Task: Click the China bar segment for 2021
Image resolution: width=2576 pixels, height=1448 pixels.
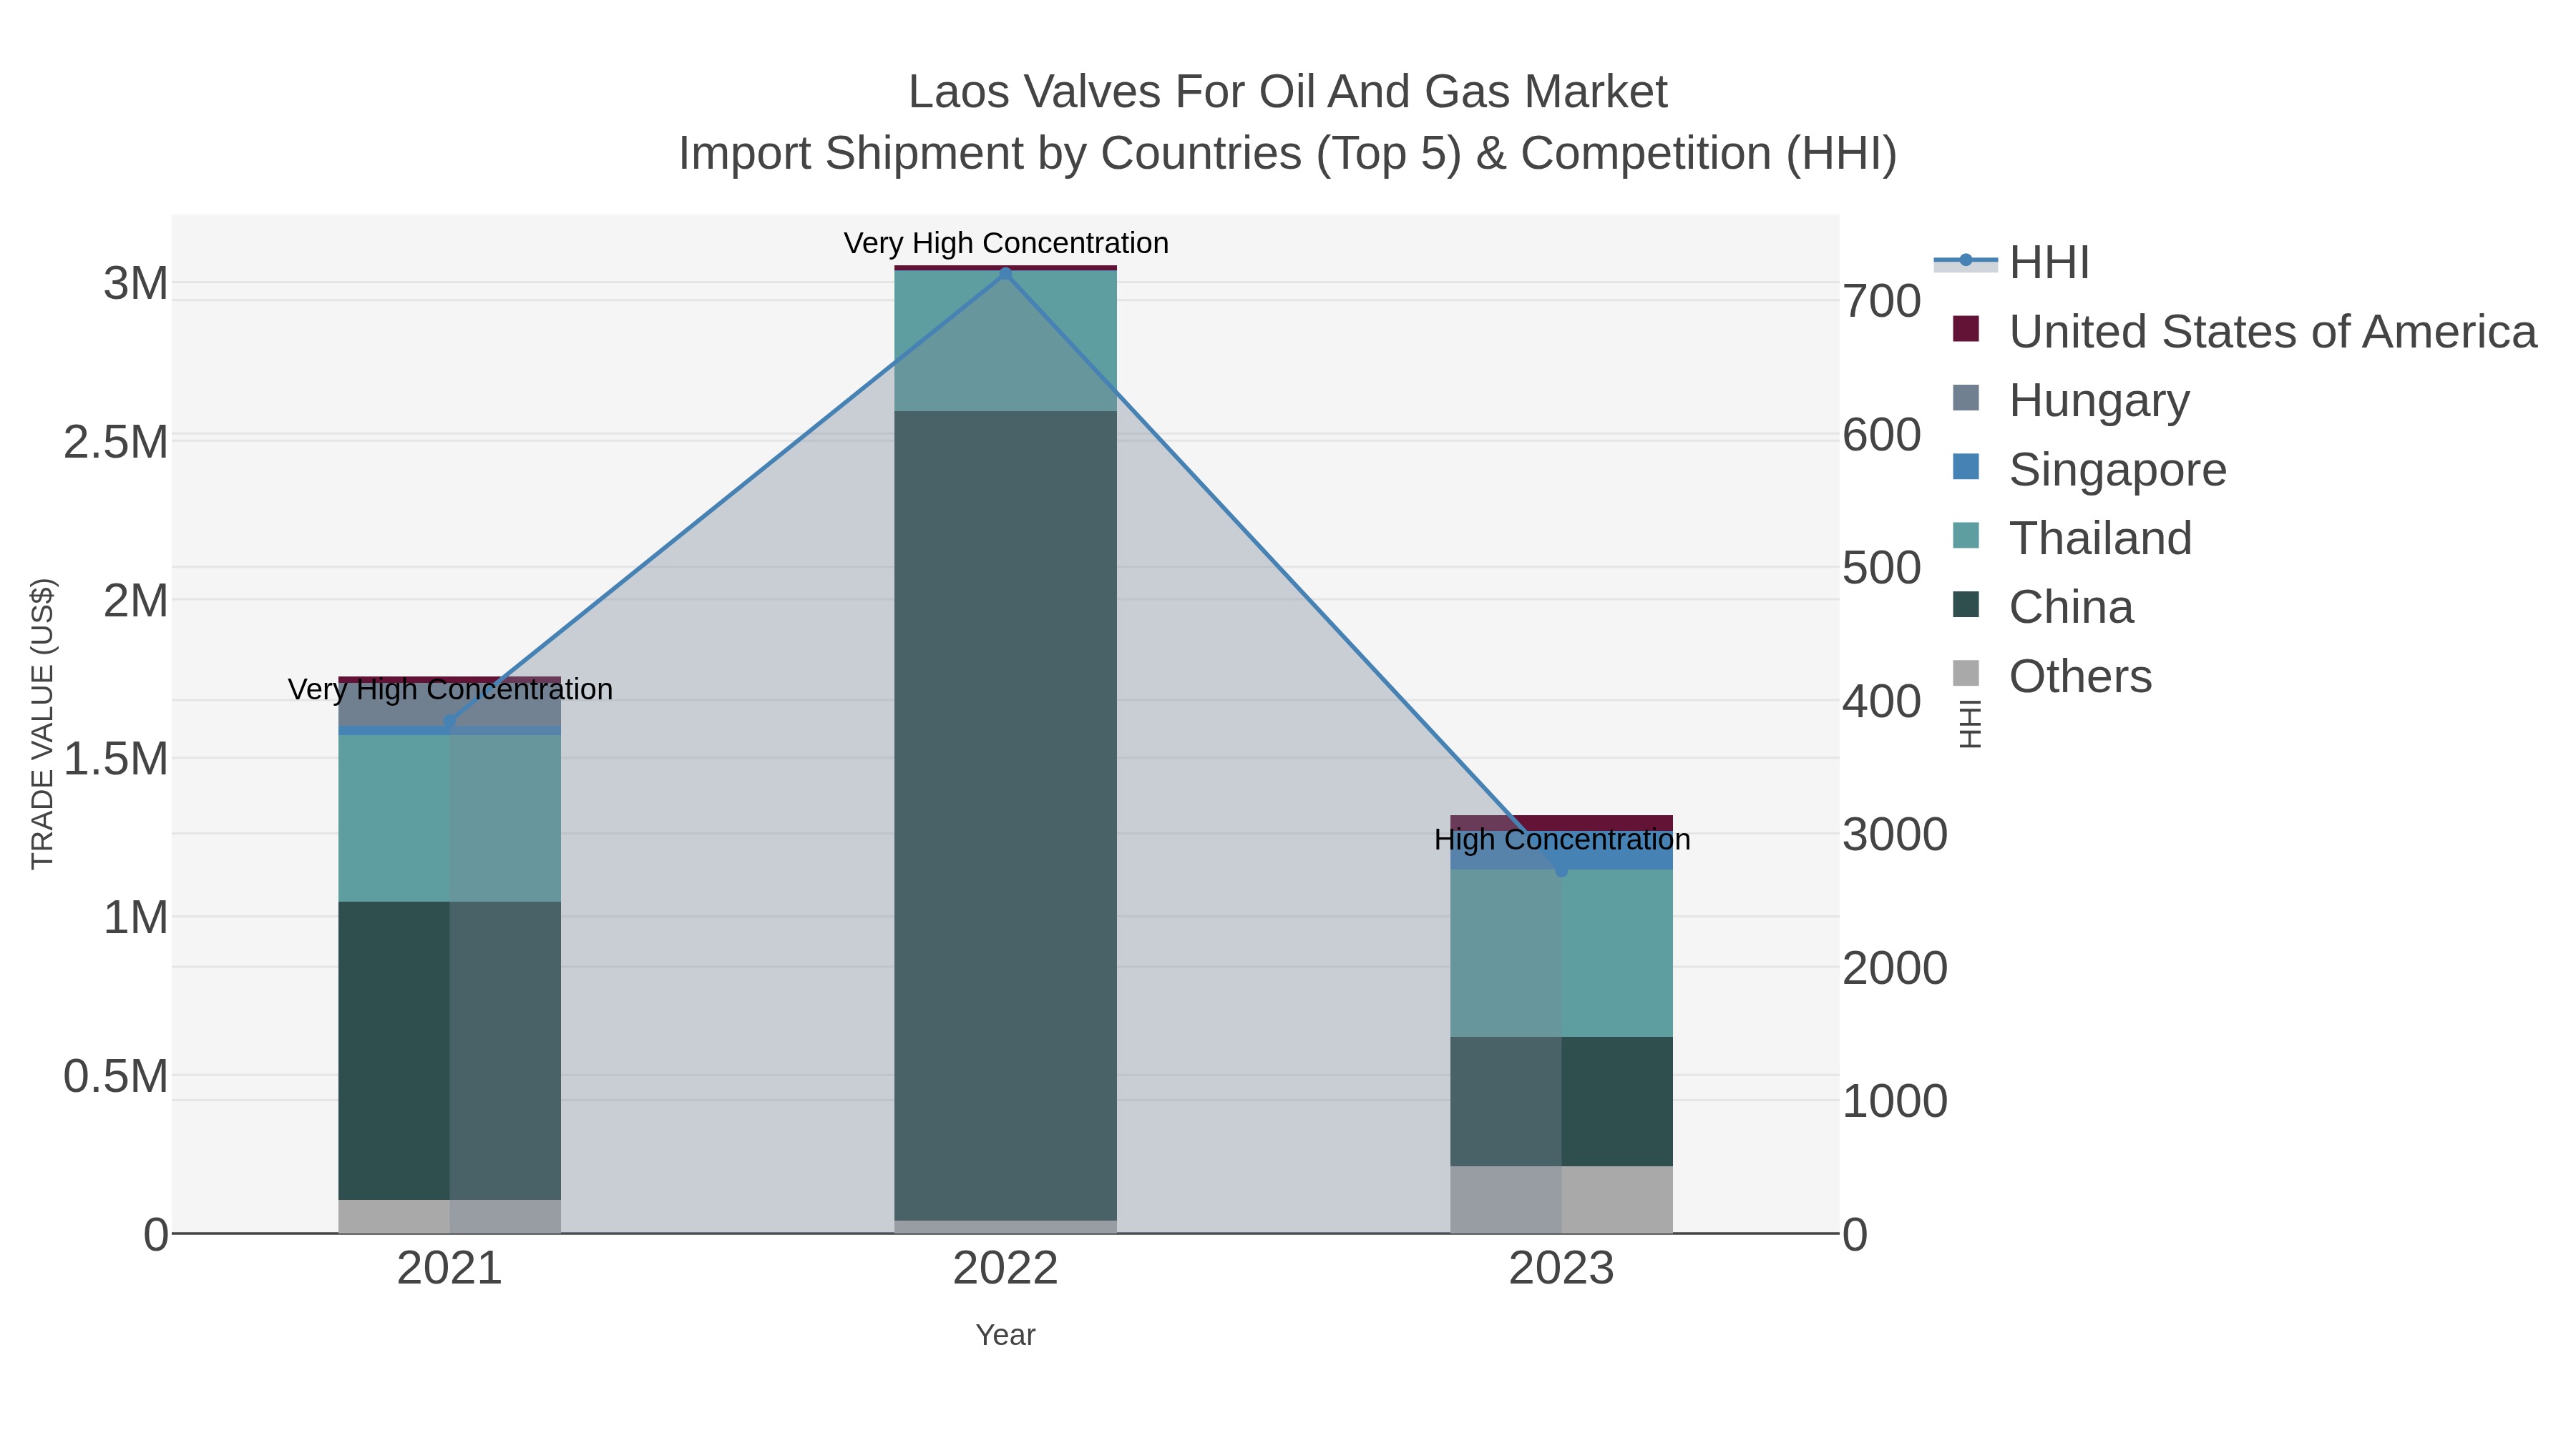Action: coord(450,1050)
